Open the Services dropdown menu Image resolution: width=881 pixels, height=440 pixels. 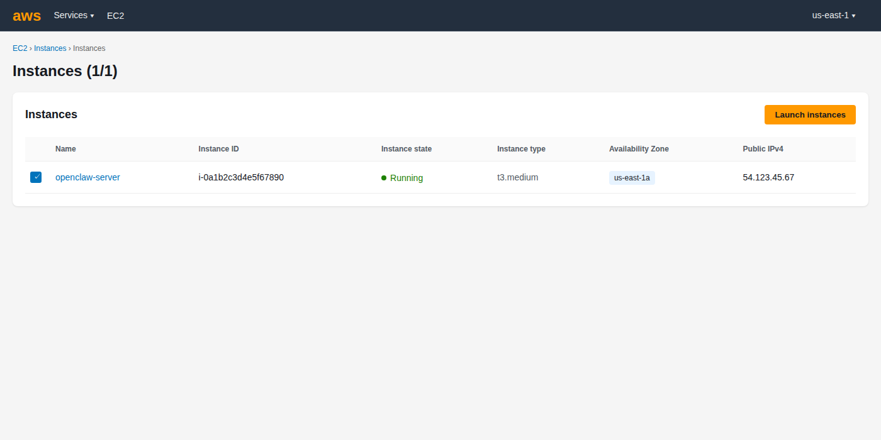pos(74,15)
